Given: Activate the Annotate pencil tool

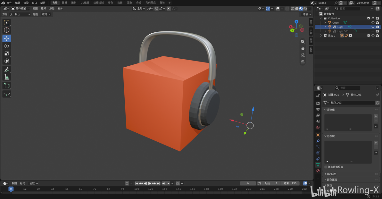Looking at the screenshot, I should 7,70.
